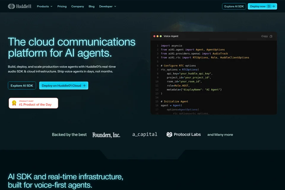Click Deploy on Huddle01 Cloud button

pyautogui.click(x=64, y=85)
